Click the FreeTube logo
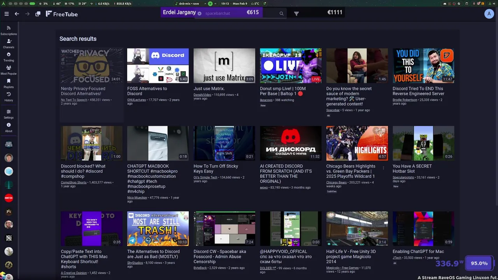Screen dimensions: 498x280 click(x=62, y=14)
